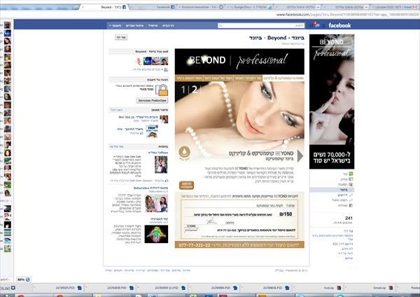Click the orange button below the banner text

pos(186,185)
